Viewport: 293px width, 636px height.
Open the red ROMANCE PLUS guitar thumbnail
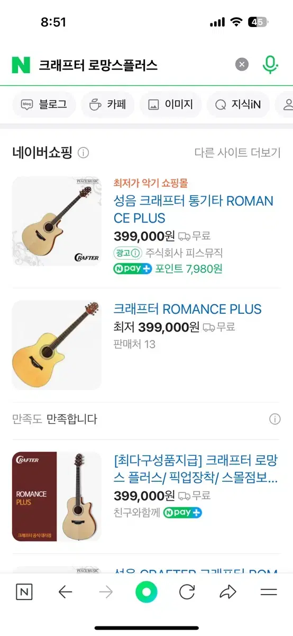[57, 497]
